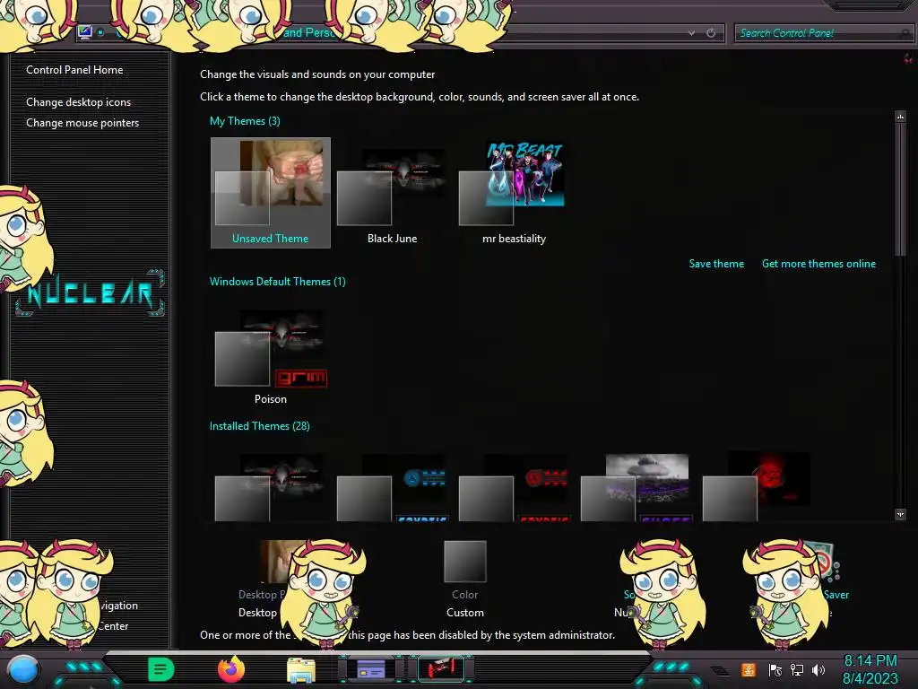Click the date 8/4/2023 in the tray

coord(870,678)
